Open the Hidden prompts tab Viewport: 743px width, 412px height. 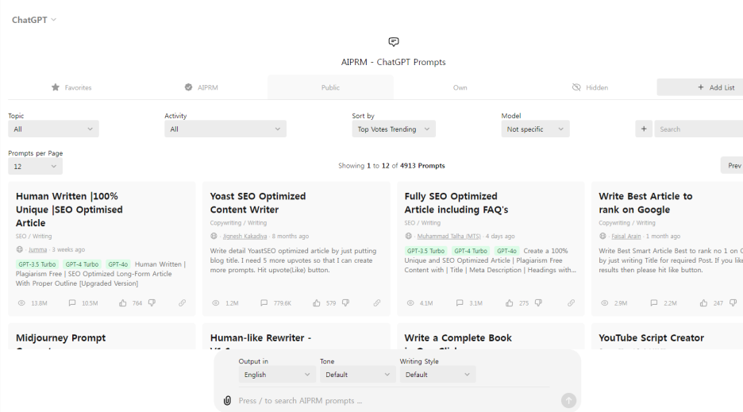590,87
